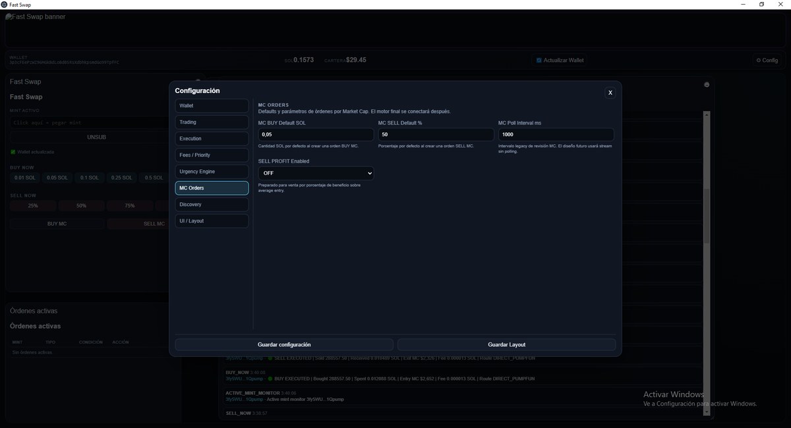This screenshot has width=791, height=428.
Task: Click the wallet address text
Action: pos(65,63)
